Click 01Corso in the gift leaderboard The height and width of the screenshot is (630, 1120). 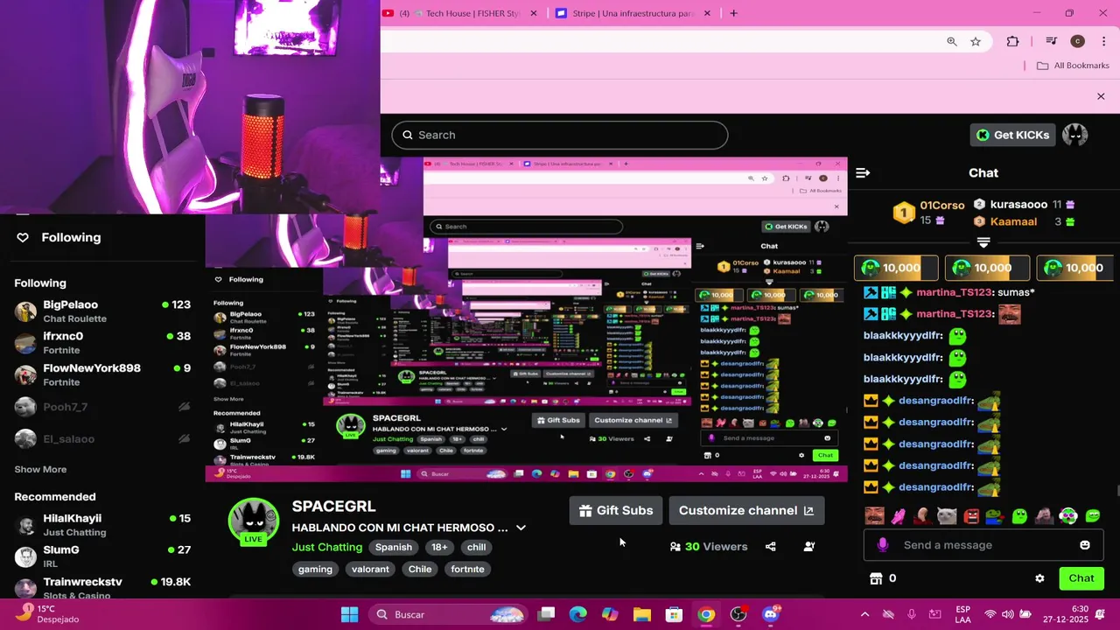(942, 206)
